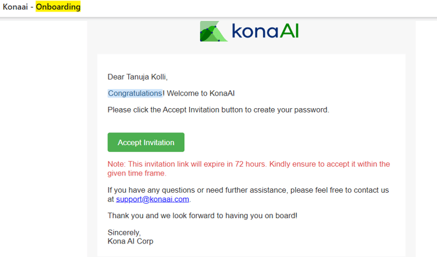
Task: Select the highlighted Congratulations word
Action: (x=135, y=94)
